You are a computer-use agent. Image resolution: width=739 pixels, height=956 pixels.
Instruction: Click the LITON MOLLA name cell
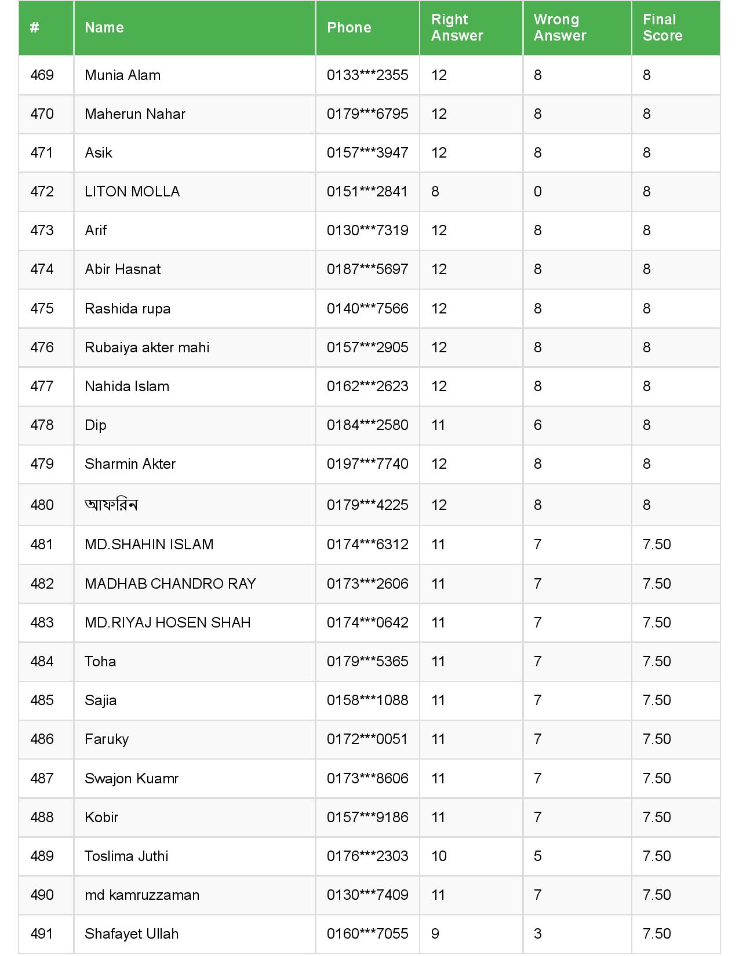pyautogui.click(x=132, y=192)
